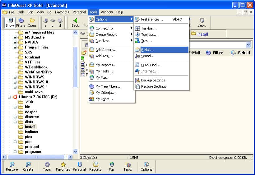Click the Restore icon in bottom toolbar
Viewport: 255px width, 175px height.
coord(12,166)
